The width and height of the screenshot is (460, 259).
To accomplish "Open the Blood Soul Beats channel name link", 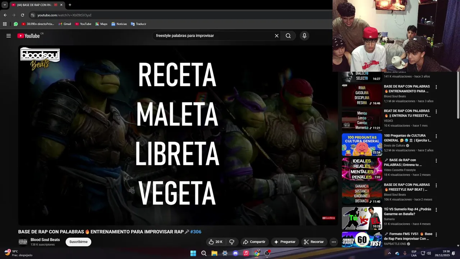I will click(45, 240).
